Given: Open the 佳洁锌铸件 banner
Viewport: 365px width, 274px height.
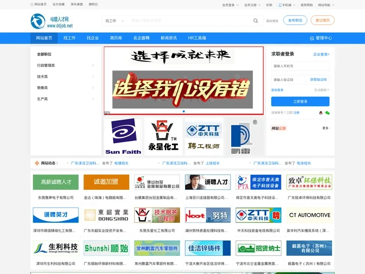Looking at the screenshot, I should tap(208, 248).
